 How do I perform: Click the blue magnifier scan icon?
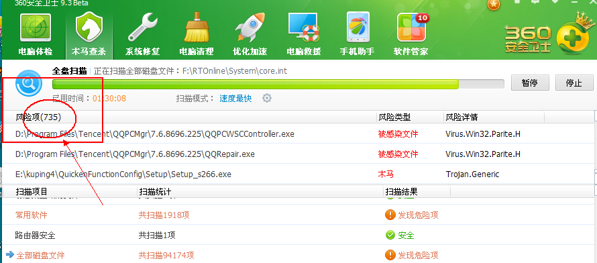29,83
